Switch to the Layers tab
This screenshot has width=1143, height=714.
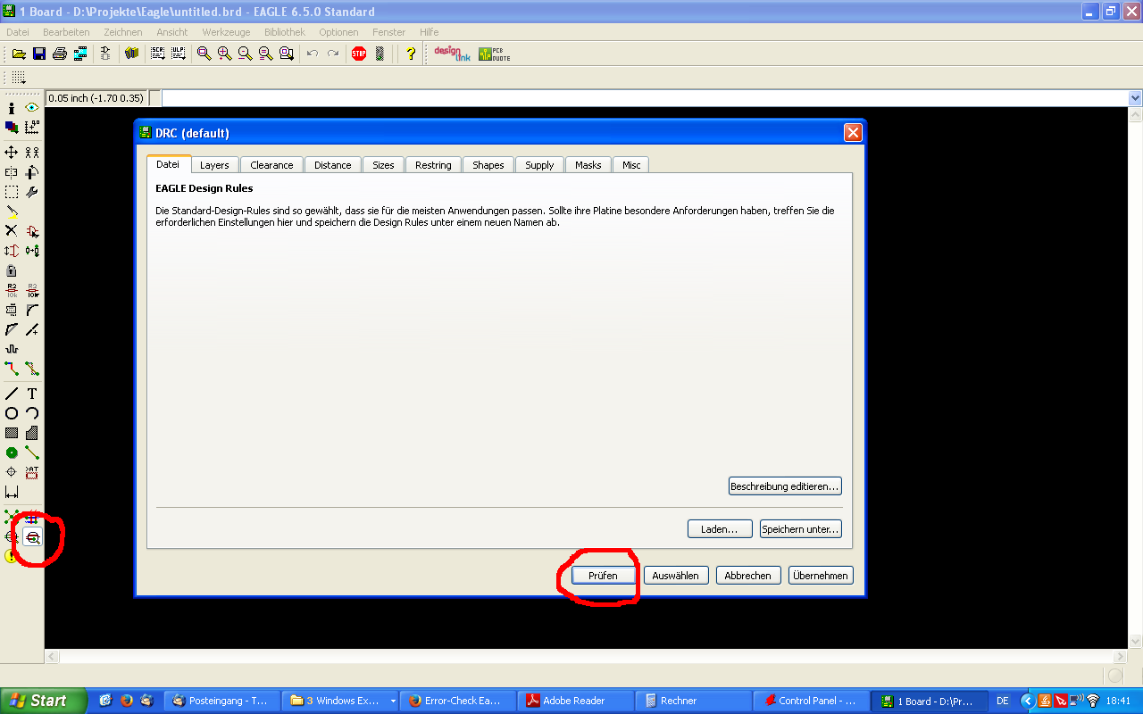coord(214,165)
